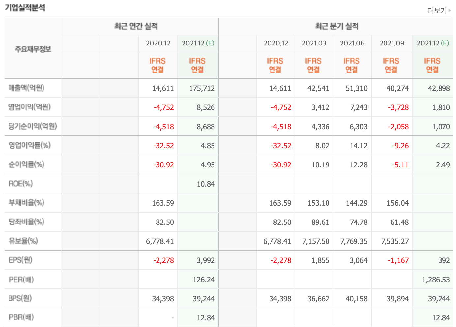Select the 10.19 net margin value
This screenshot has height=327, width=456.
(x=320, y=165)
